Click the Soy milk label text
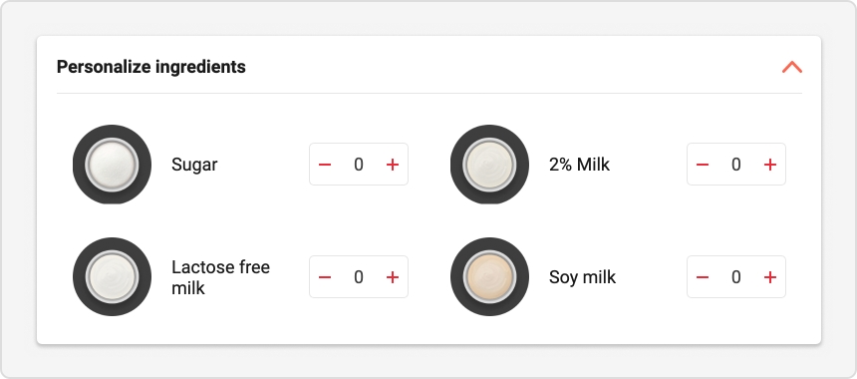The width and height of the screenshot is (857, 379). 582,277
